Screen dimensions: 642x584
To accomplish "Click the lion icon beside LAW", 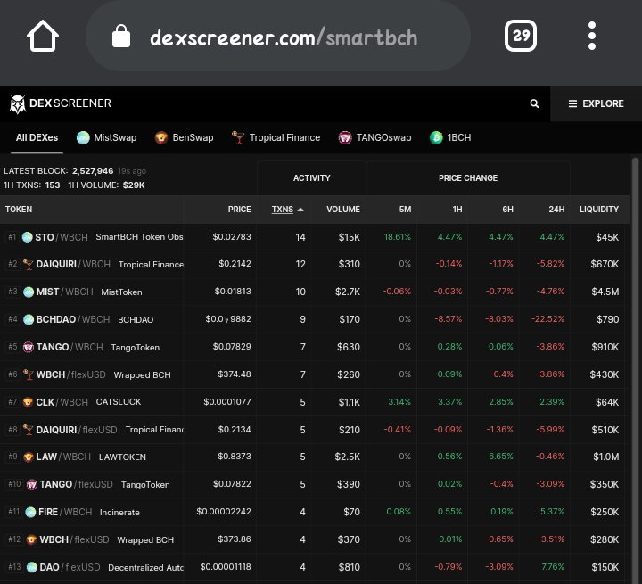I will pyautogui.click(x=28, y=457).
